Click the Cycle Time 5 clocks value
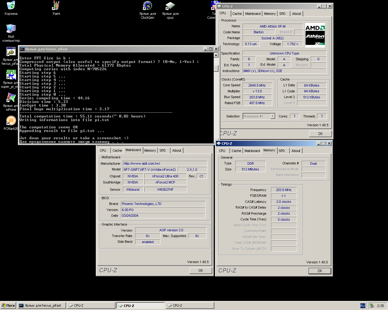The width and height of the screenshot is (388, 310). coord(284,219)
